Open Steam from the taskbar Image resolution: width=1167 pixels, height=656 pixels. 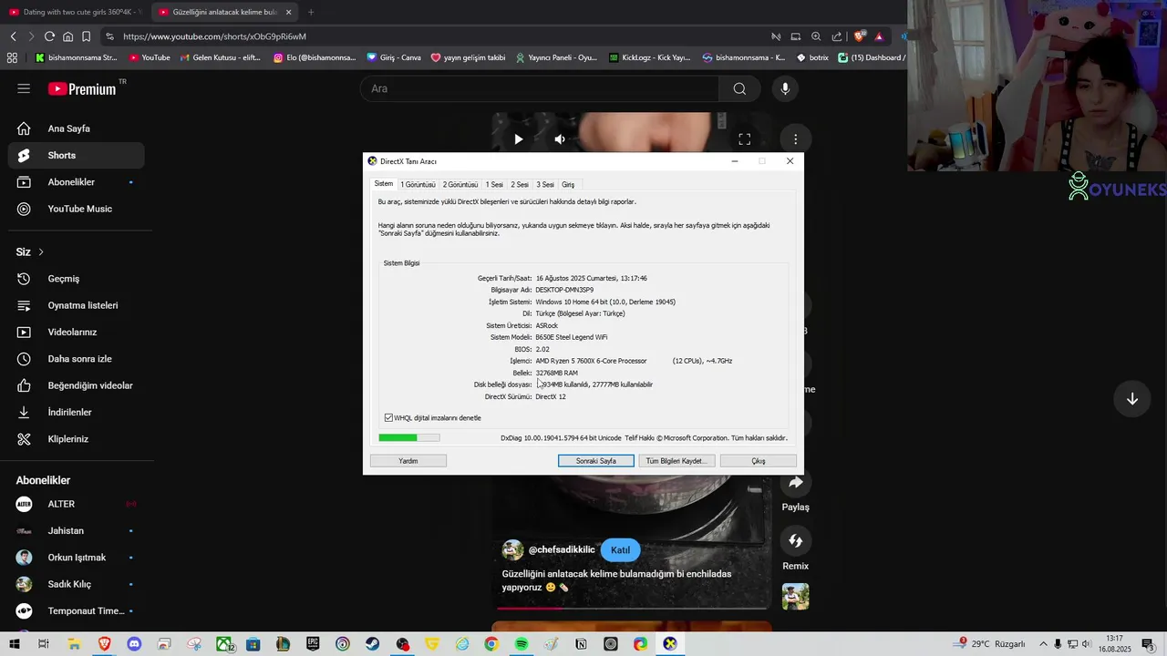coord(372,644)
